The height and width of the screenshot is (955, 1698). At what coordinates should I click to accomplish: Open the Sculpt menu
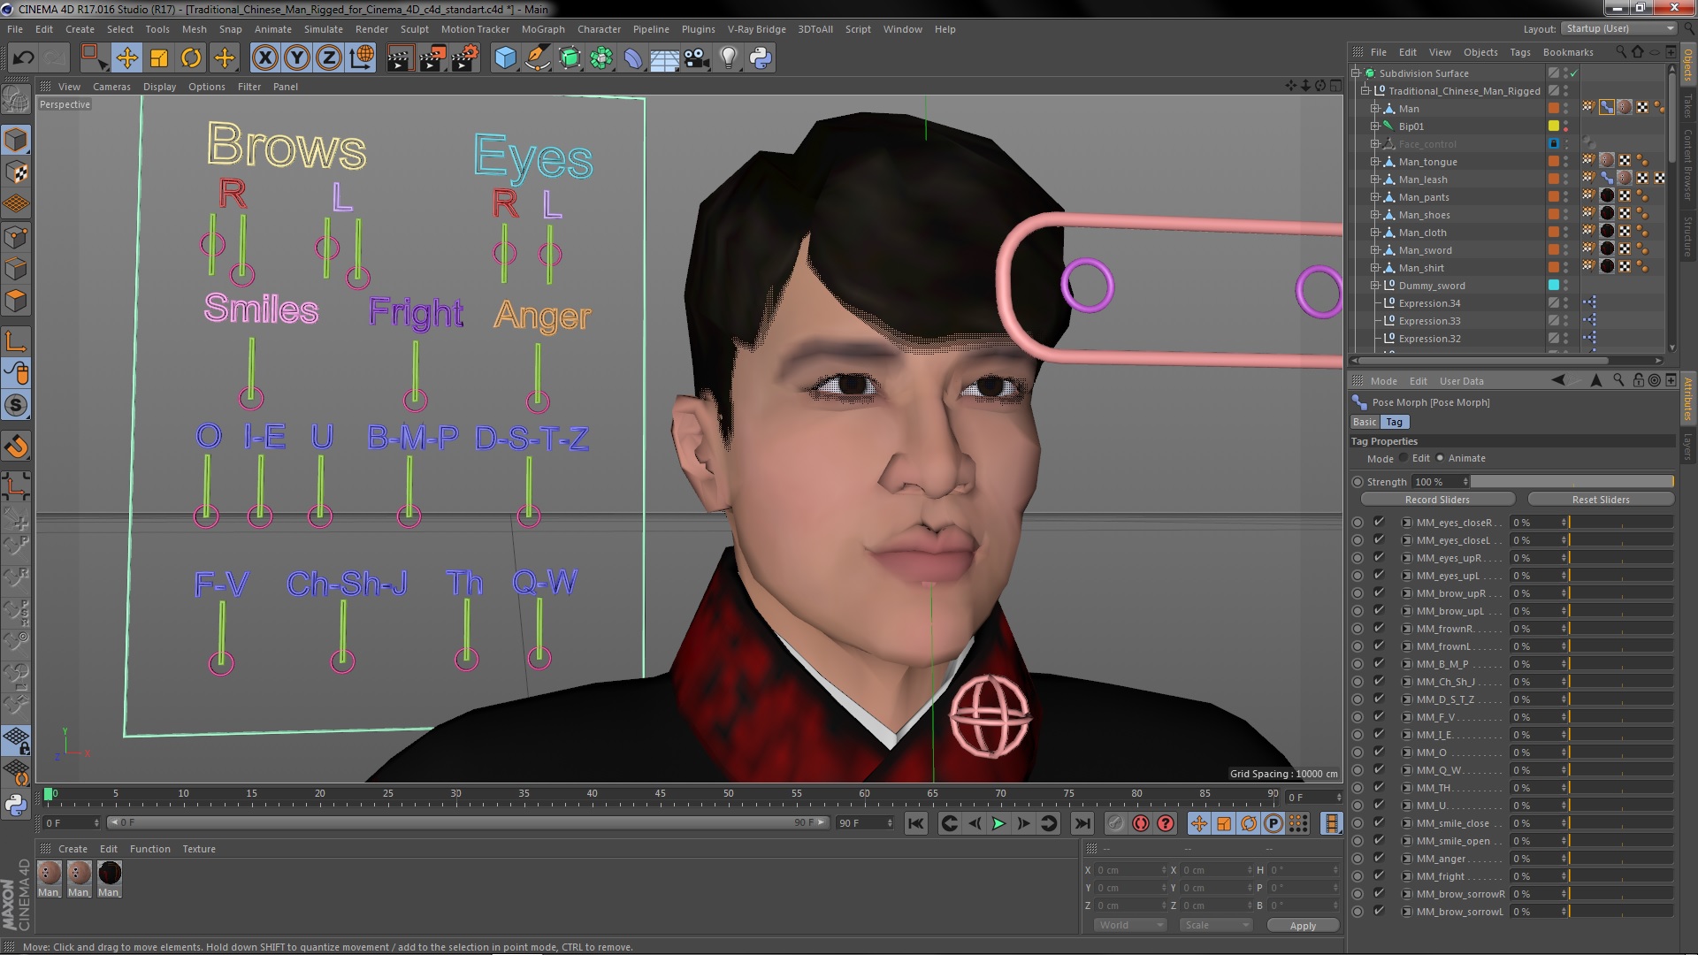[x=414, y=29]
